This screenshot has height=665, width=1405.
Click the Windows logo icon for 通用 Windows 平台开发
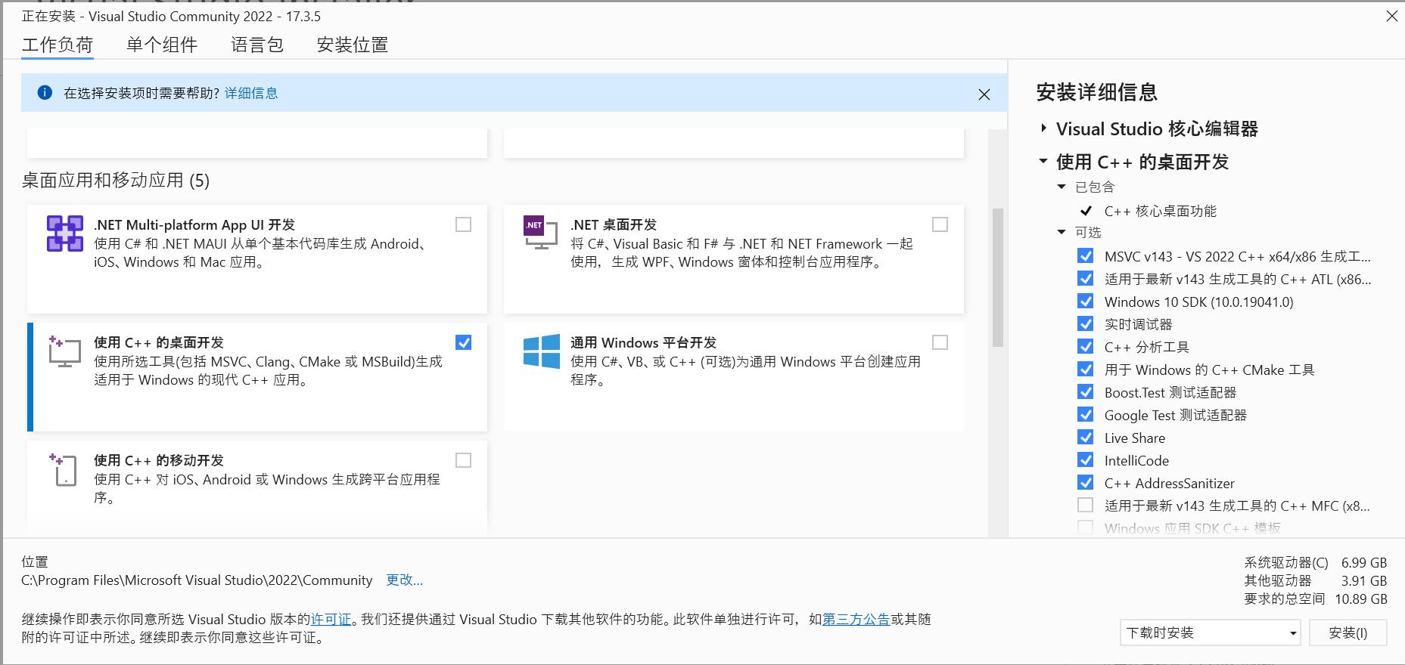tap(542, 351)
